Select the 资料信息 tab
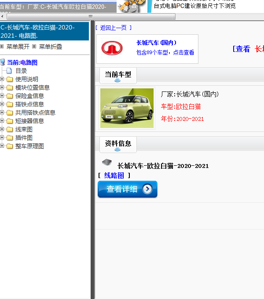This screenshot has height=299, width=264. tap(118, 145)
